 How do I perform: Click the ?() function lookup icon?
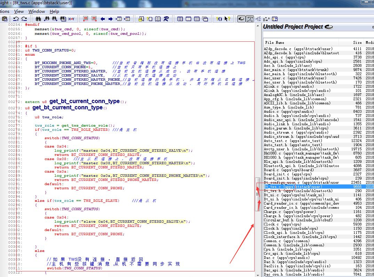219,19
